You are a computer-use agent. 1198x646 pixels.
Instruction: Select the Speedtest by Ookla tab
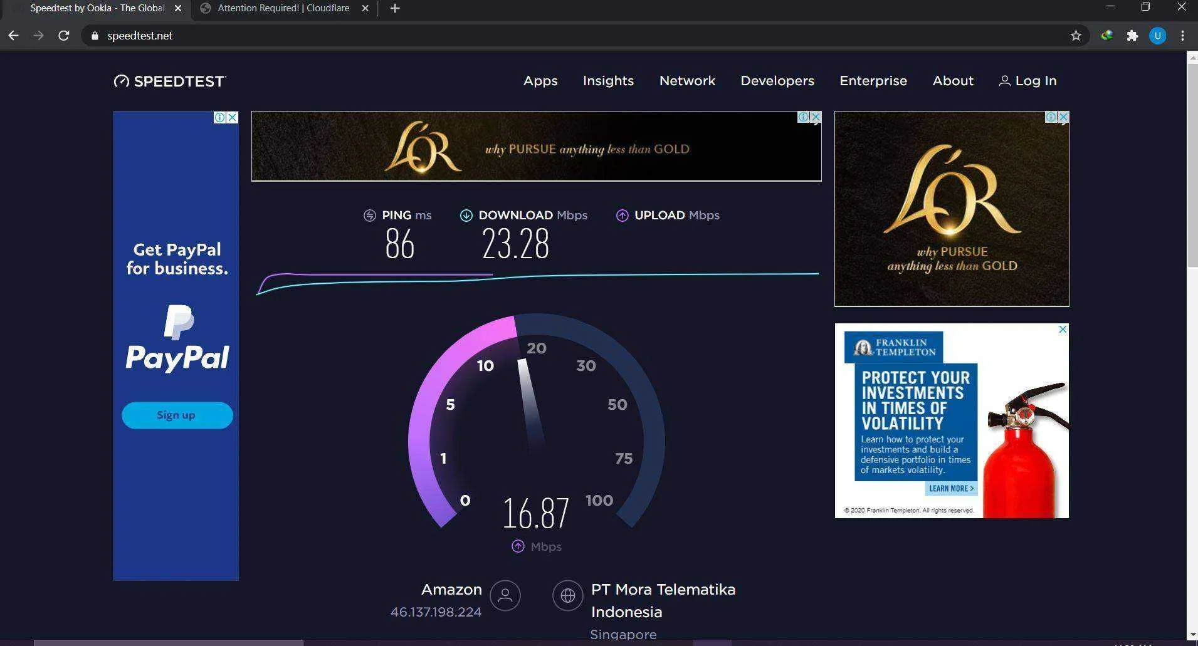pos(97,8)
